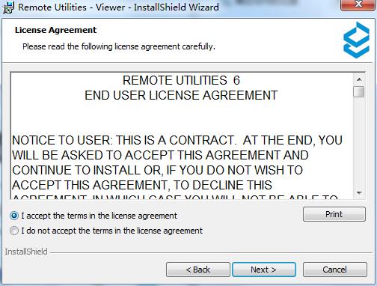Cancel the installation
The width and height of the screenshot is (377, 286).
335,270
